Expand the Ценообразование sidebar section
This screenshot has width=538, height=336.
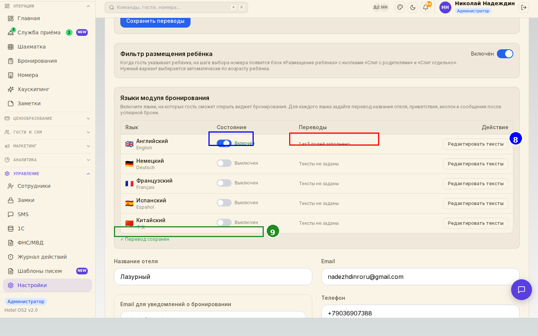[x=47, y=118]
